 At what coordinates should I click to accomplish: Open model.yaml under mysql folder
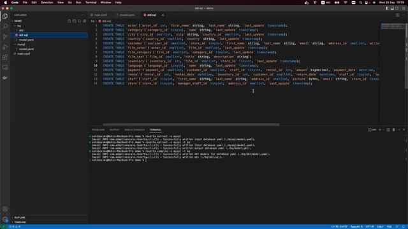click(49, 49)
